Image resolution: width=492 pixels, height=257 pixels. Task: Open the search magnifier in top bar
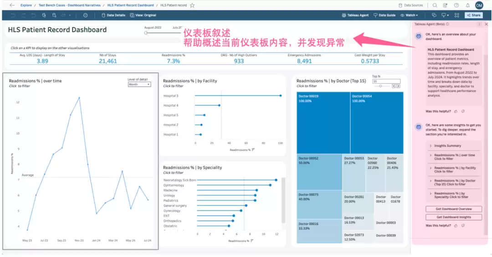(435, 5)
